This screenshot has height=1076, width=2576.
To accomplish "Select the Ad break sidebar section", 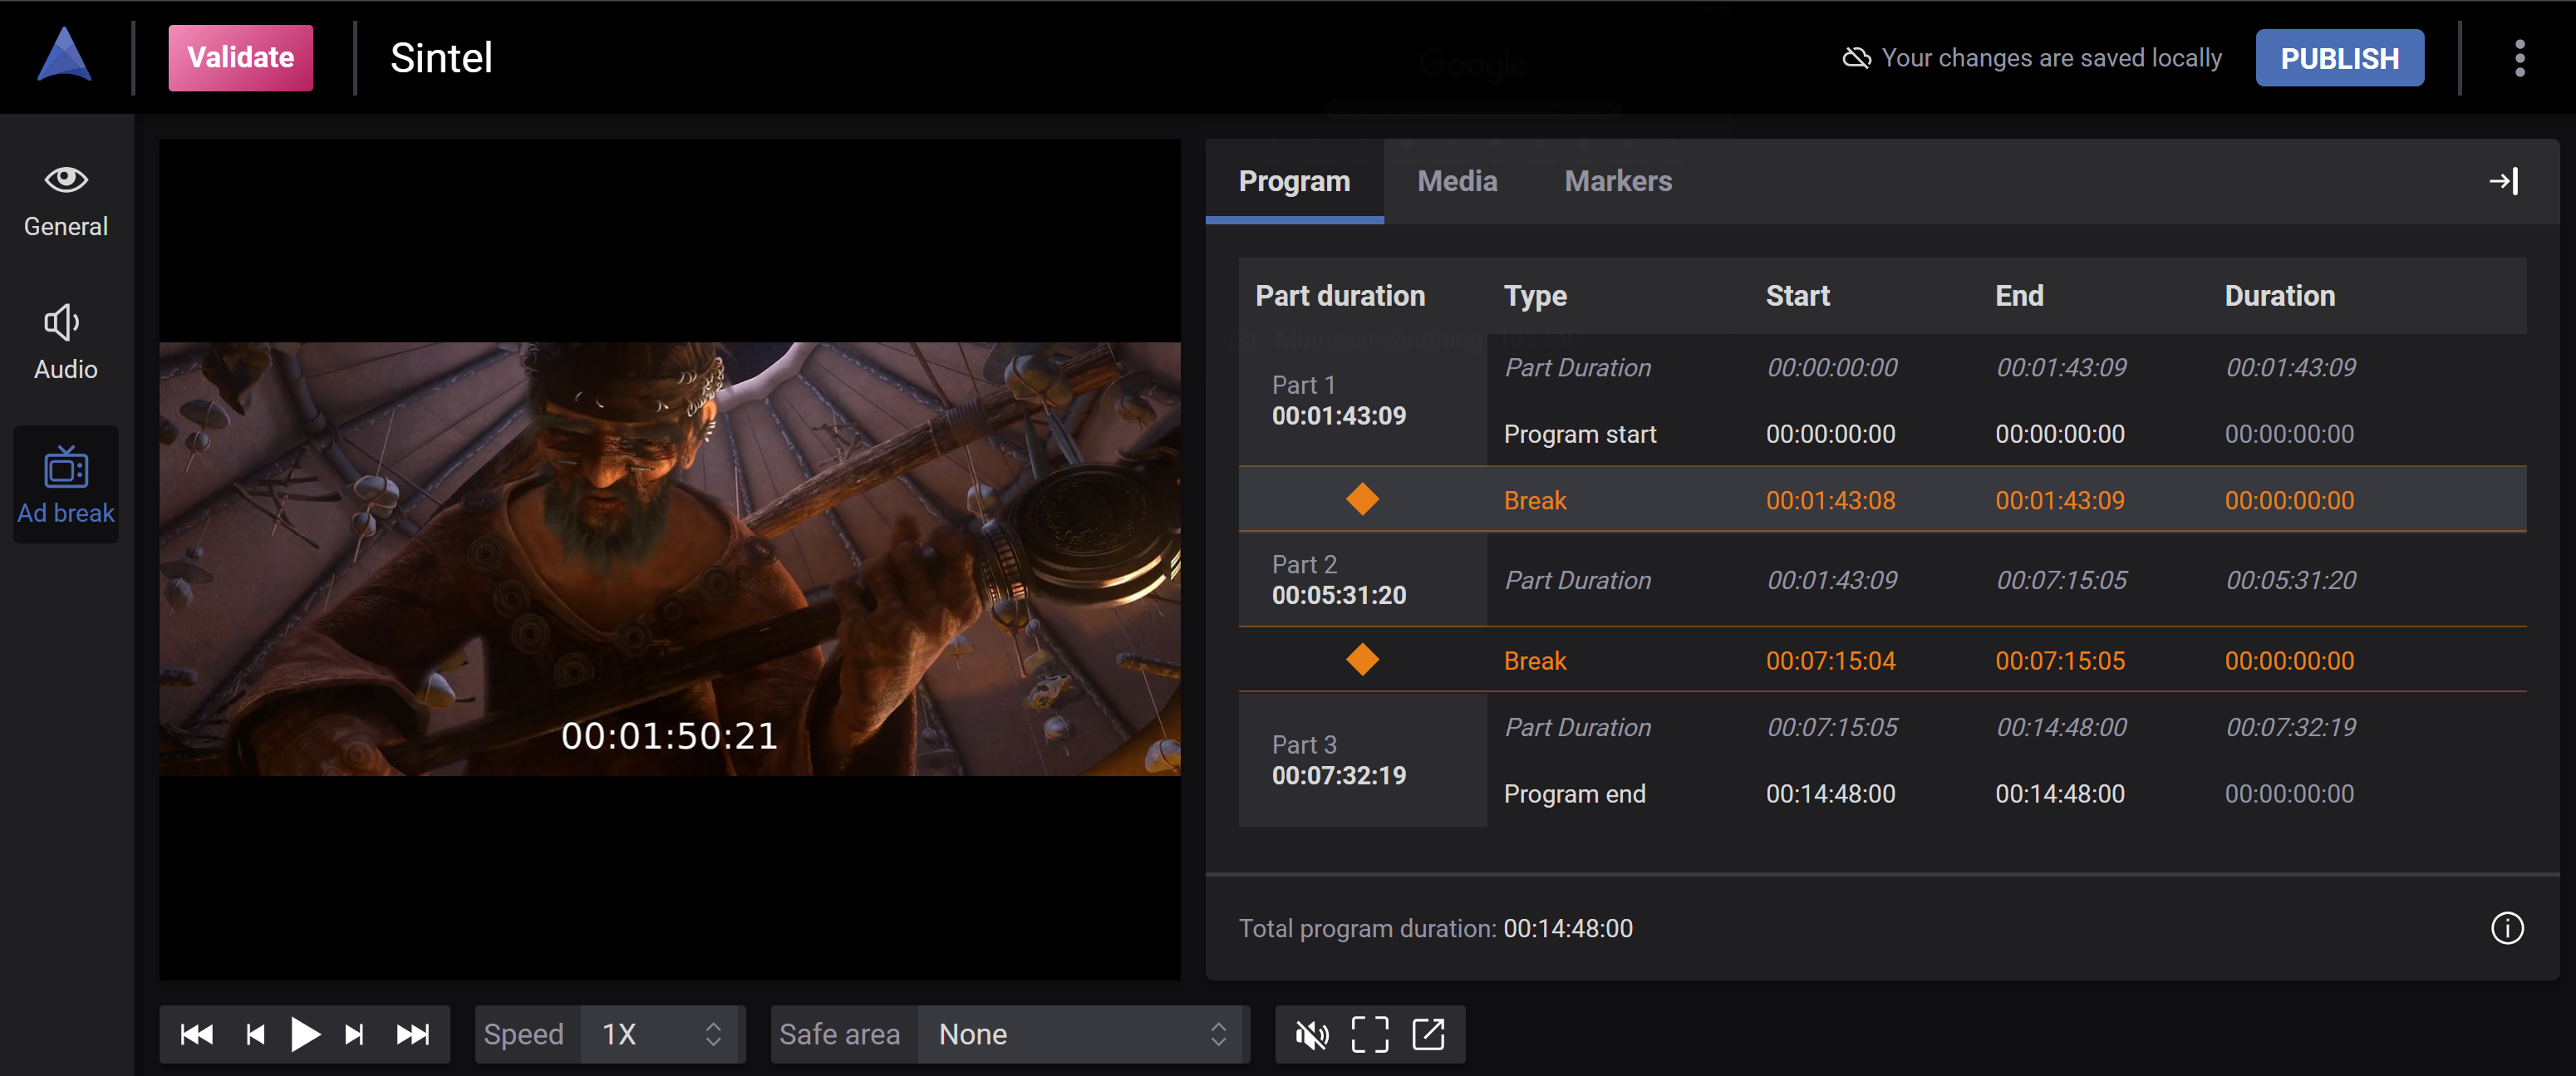I will pos(66,485).
